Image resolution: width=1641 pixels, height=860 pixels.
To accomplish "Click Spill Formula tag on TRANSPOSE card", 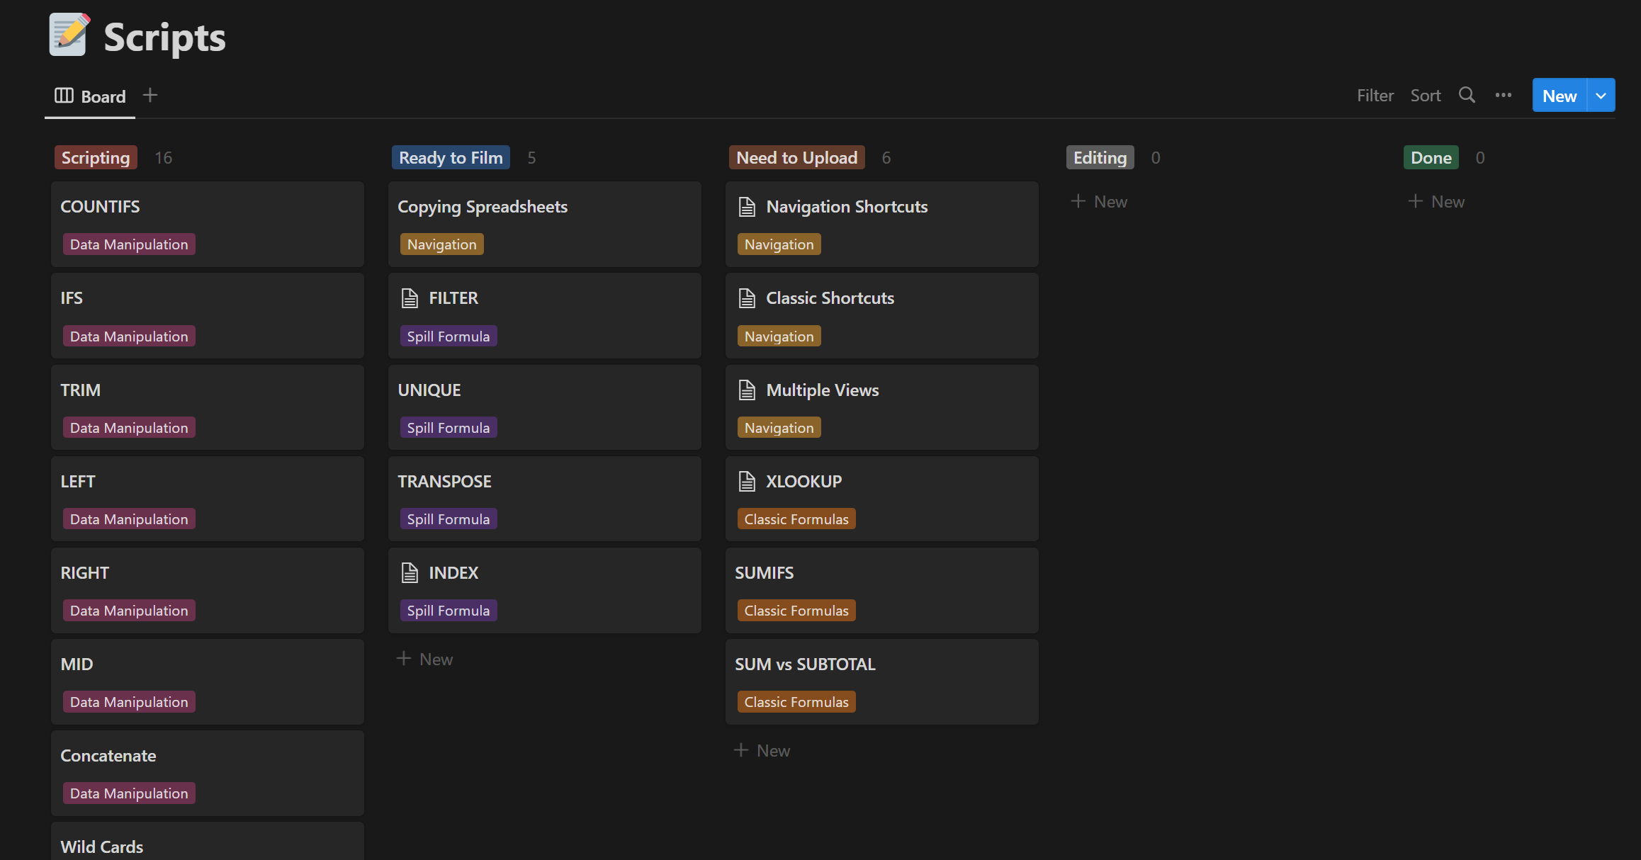I will click(448, 519).
